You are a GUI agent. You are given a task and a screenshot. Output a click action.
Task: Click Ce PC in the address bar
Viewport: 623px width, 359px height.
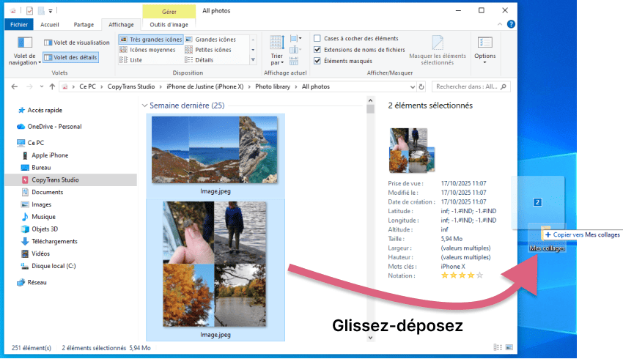click(87, 86)
